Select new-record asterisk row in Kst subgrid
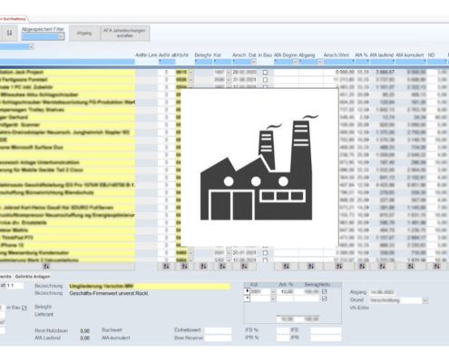Viewport: 449px width, 363px height. [247, 299]
